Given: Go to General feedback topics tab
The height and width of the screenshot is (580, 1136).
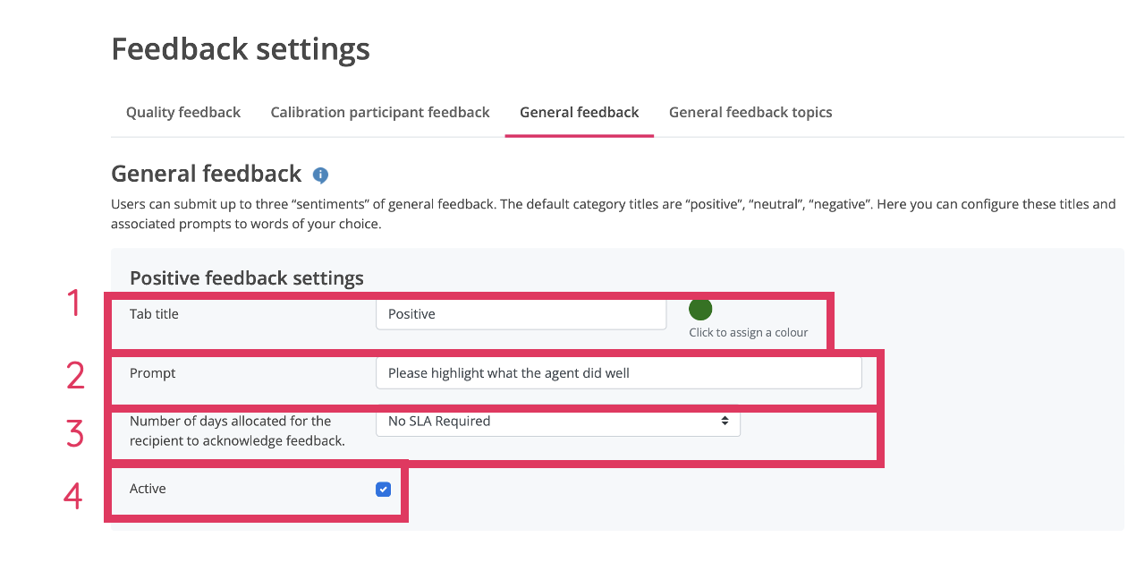Looking at the screenshot, I should pyautogui.click(x=750, y=113).
